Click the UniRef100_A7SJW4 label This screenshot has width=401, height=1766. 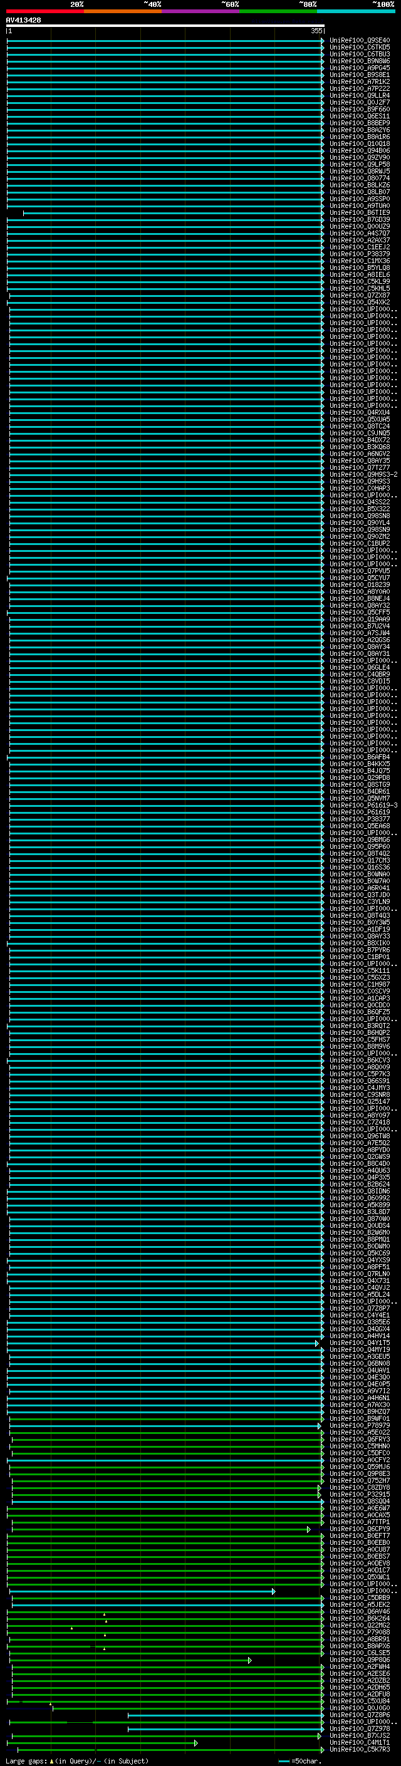click(x=360, y=633)
